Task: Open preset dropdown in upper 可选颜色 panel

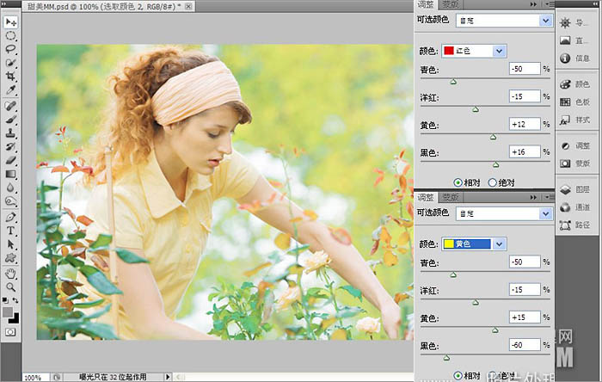Action: [x=545, y=21]
